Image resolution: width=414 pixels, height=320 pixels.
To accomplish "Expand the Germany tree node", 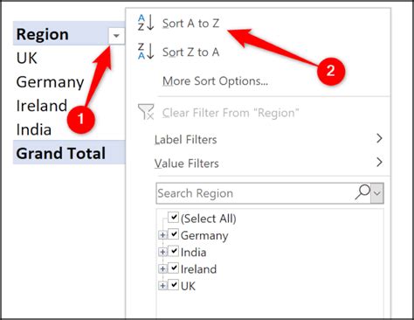I will point(162,235).
